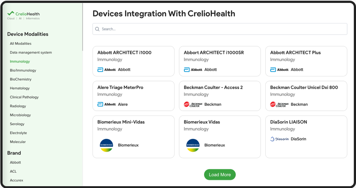Select the Immunology modality
356x188 pixels.
coord(20,61)
